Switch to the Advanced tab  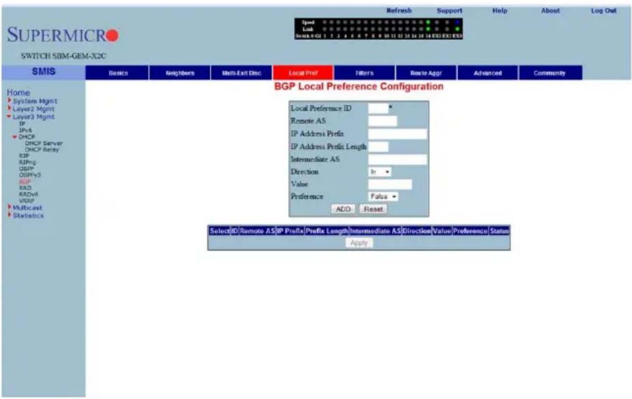pos(487,73)
